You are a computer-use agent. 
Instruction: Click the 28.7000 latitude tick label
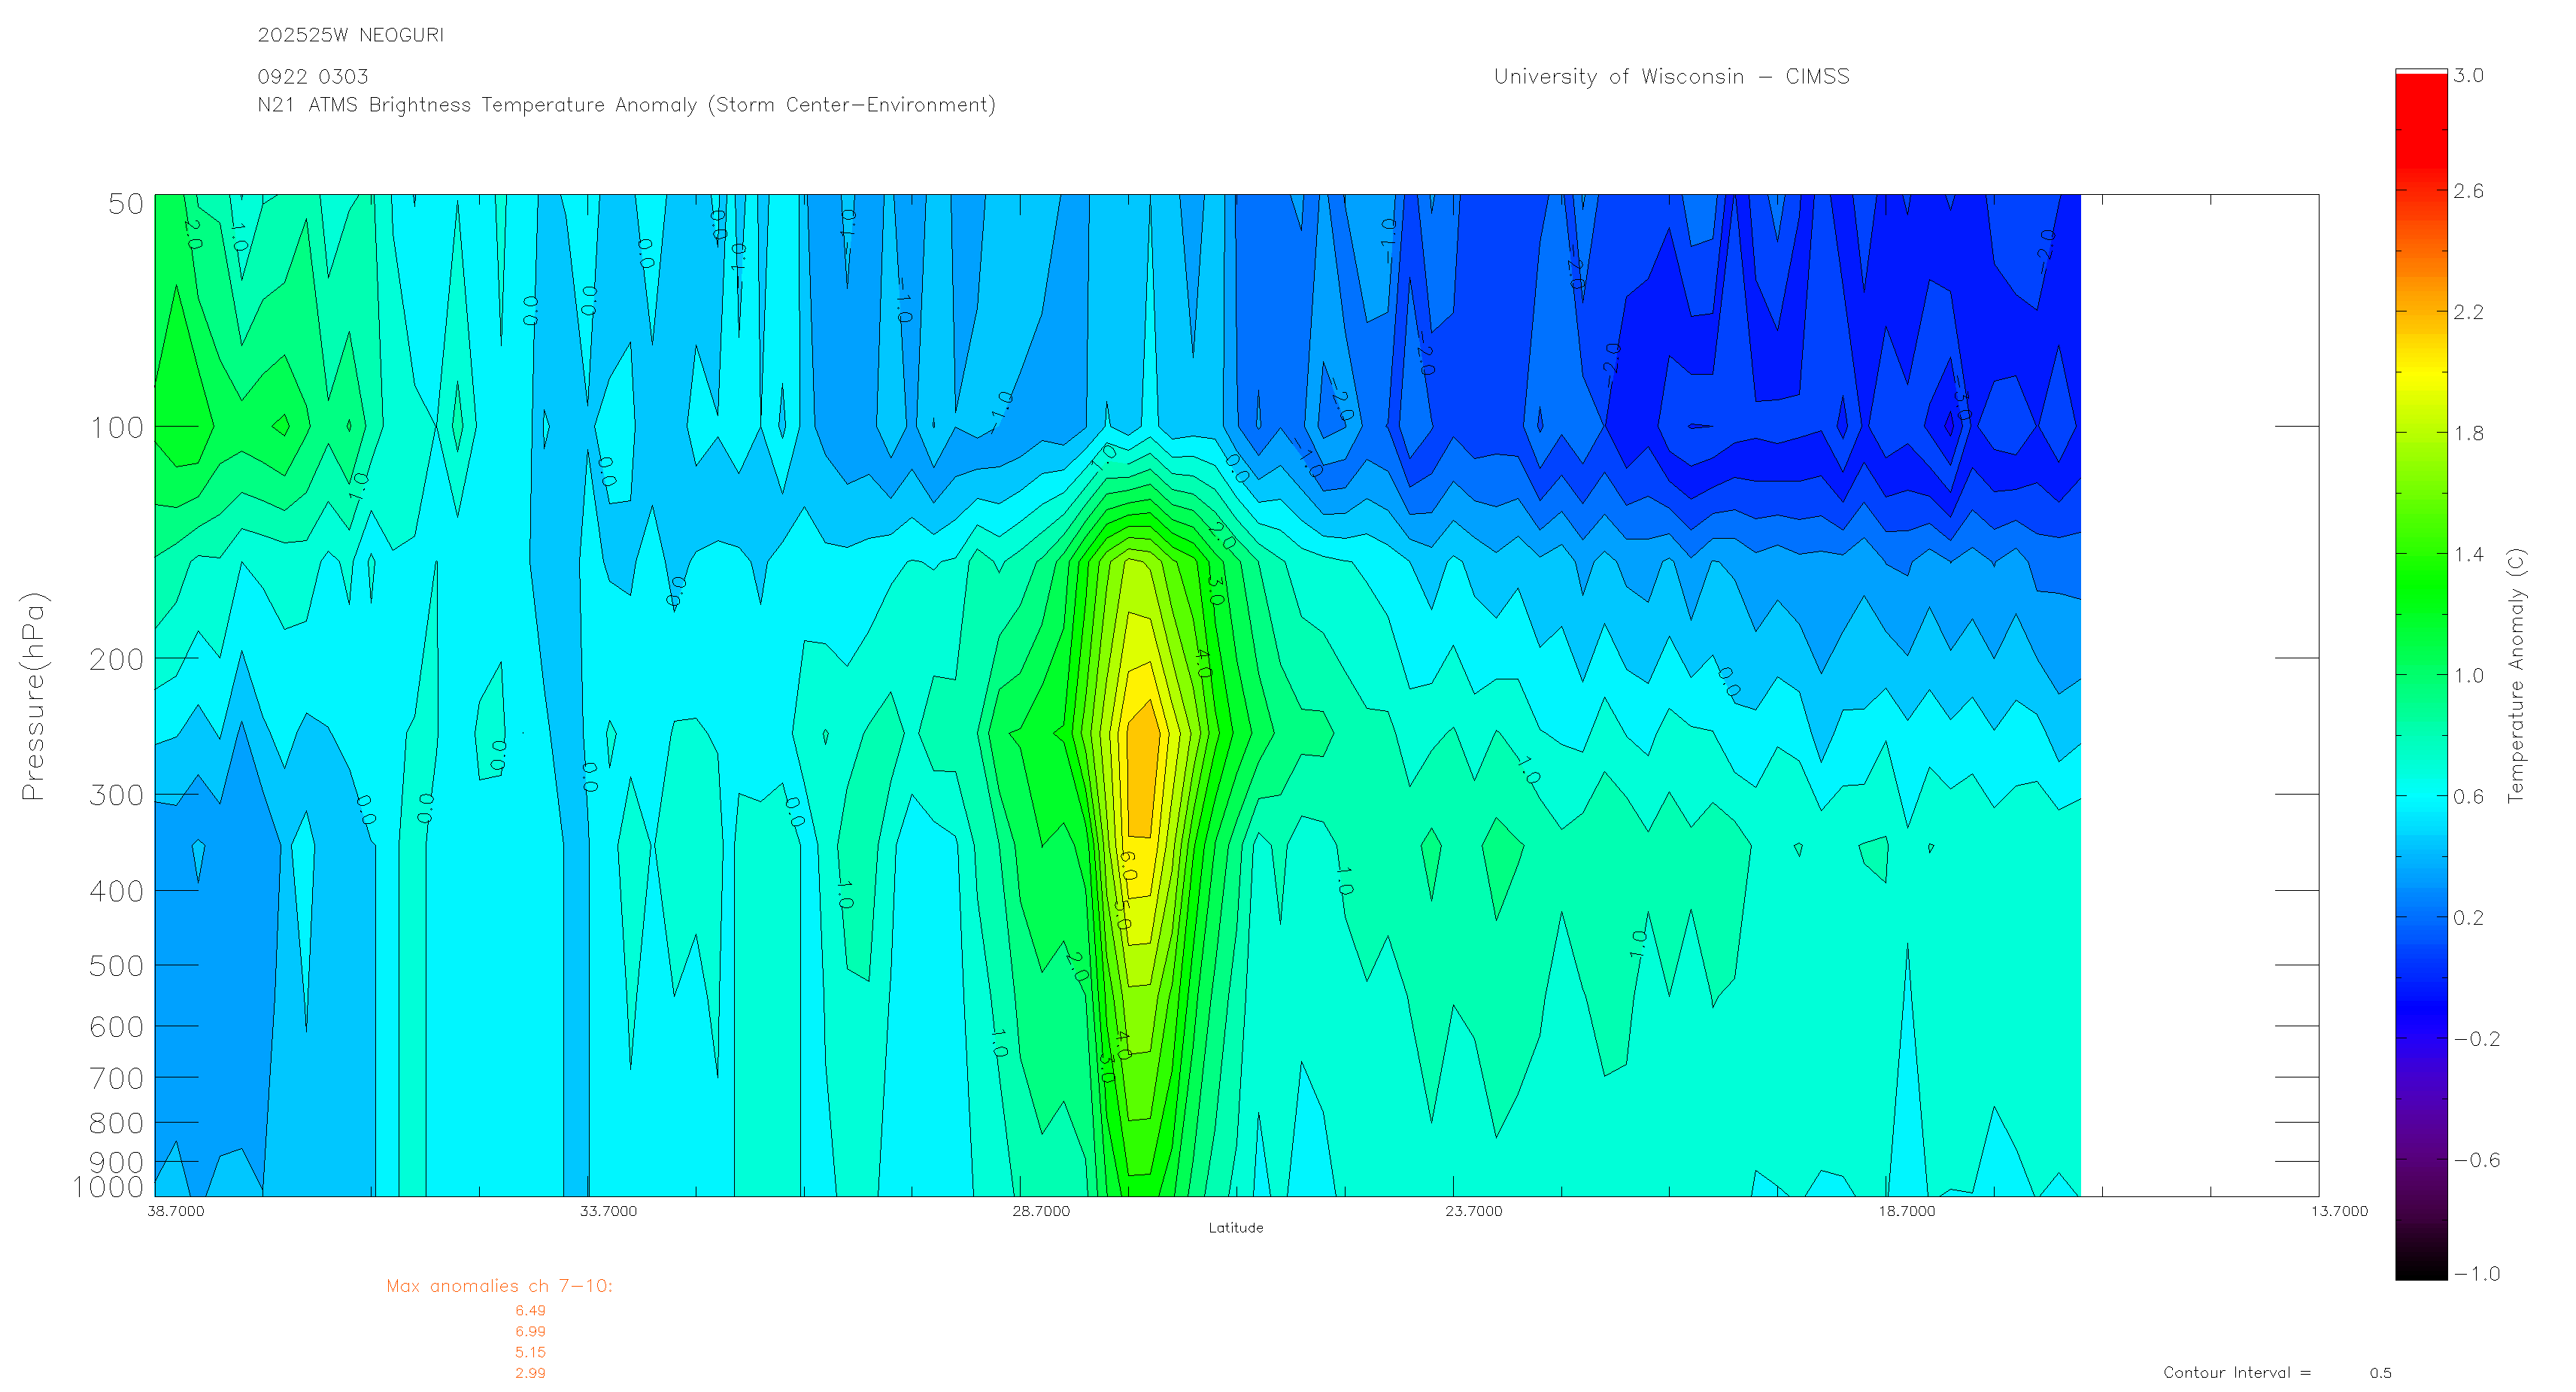tap(1040, 1211)
